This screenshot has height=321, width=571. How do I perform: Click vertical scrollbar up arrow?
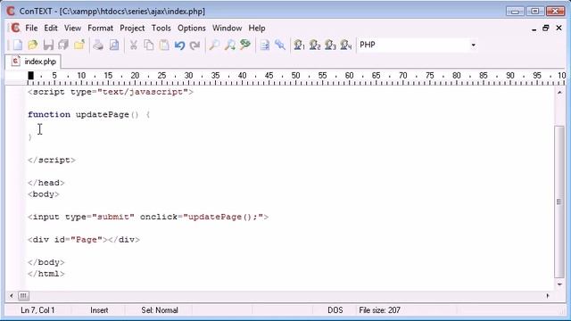coord(559,93)
